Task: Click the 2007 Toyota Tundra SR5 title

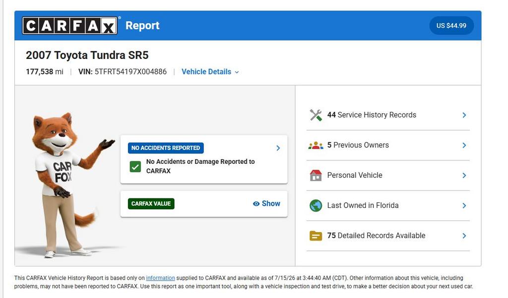Action: 87,55
